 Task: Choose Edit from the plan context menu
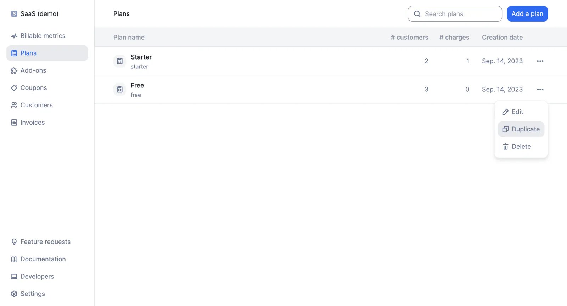point(521,112)
